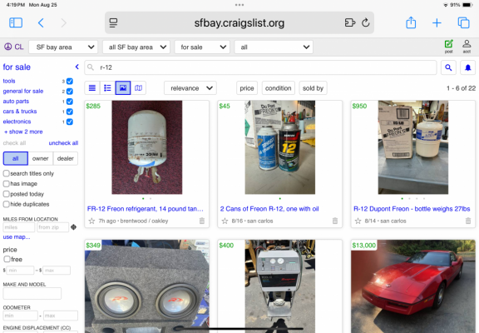Viewport: 479px width, 333px height.
Task: Hide the FR-12 Freon listing with trash icon
Action: click(202, 221)
